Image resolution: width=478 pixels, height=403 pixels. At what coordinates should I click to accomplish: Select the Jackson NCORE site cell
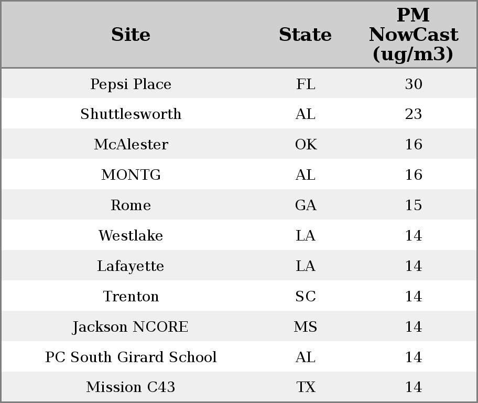click(x=131, y=326)
